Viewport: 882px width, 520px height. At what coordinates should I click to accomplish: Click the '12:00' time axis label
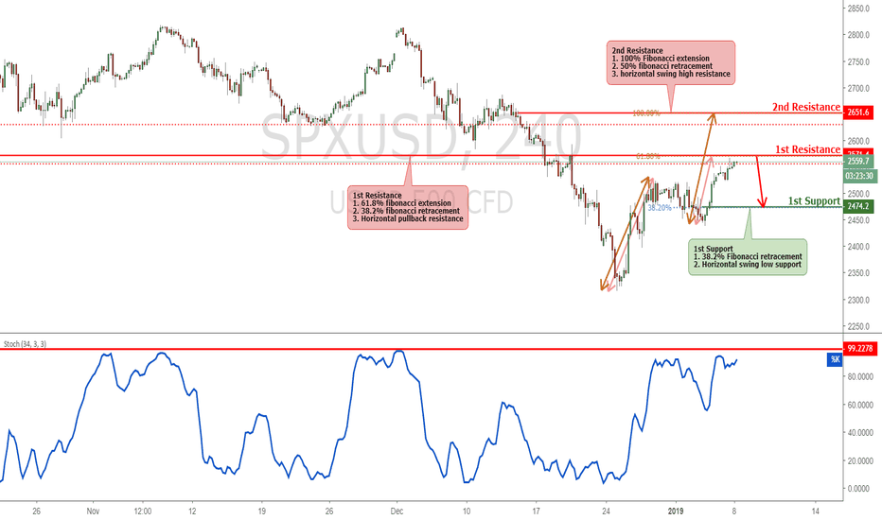[143, 511]
